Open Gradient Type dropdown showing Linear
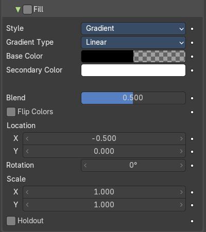The image size is (206, 232). pyautogui.click(x=133, y=42)
